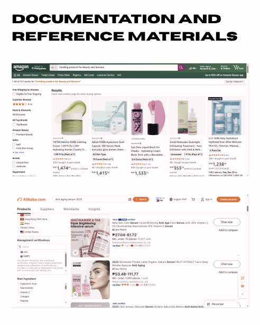Switch to the Suppliers tab

(47, 209)
